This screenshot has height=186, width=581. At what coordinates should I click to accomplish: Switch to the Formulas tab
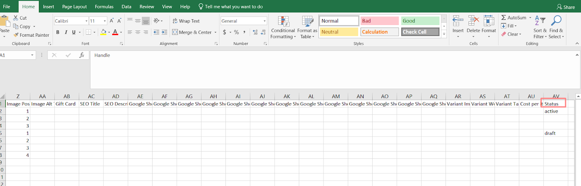point(104,7)
